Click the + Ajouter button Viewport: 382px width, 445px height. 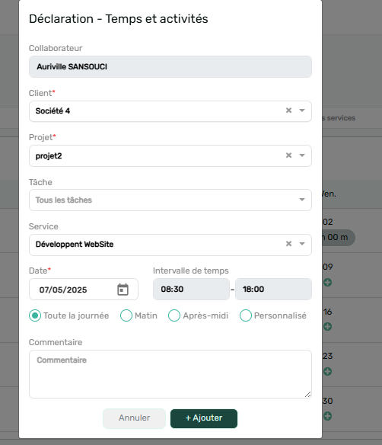(204, 418)
